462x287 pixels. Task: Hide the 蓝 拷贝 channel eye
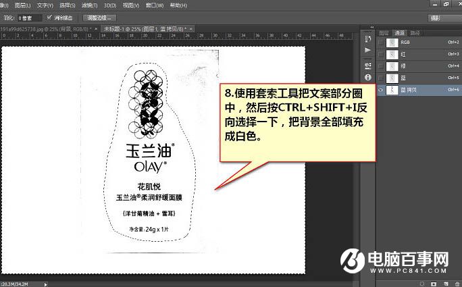pos(381,90)
